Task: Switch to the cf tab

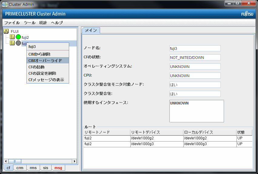Action: point(8,168)
